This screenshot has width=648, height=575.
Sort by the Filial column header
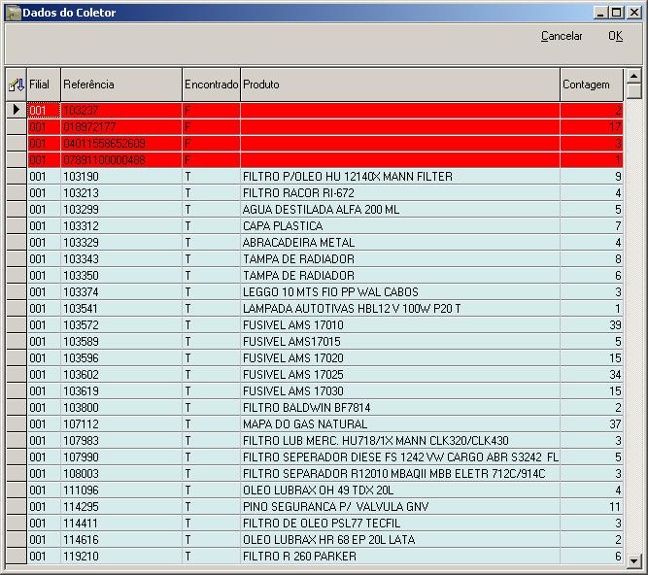coord(43,85)
